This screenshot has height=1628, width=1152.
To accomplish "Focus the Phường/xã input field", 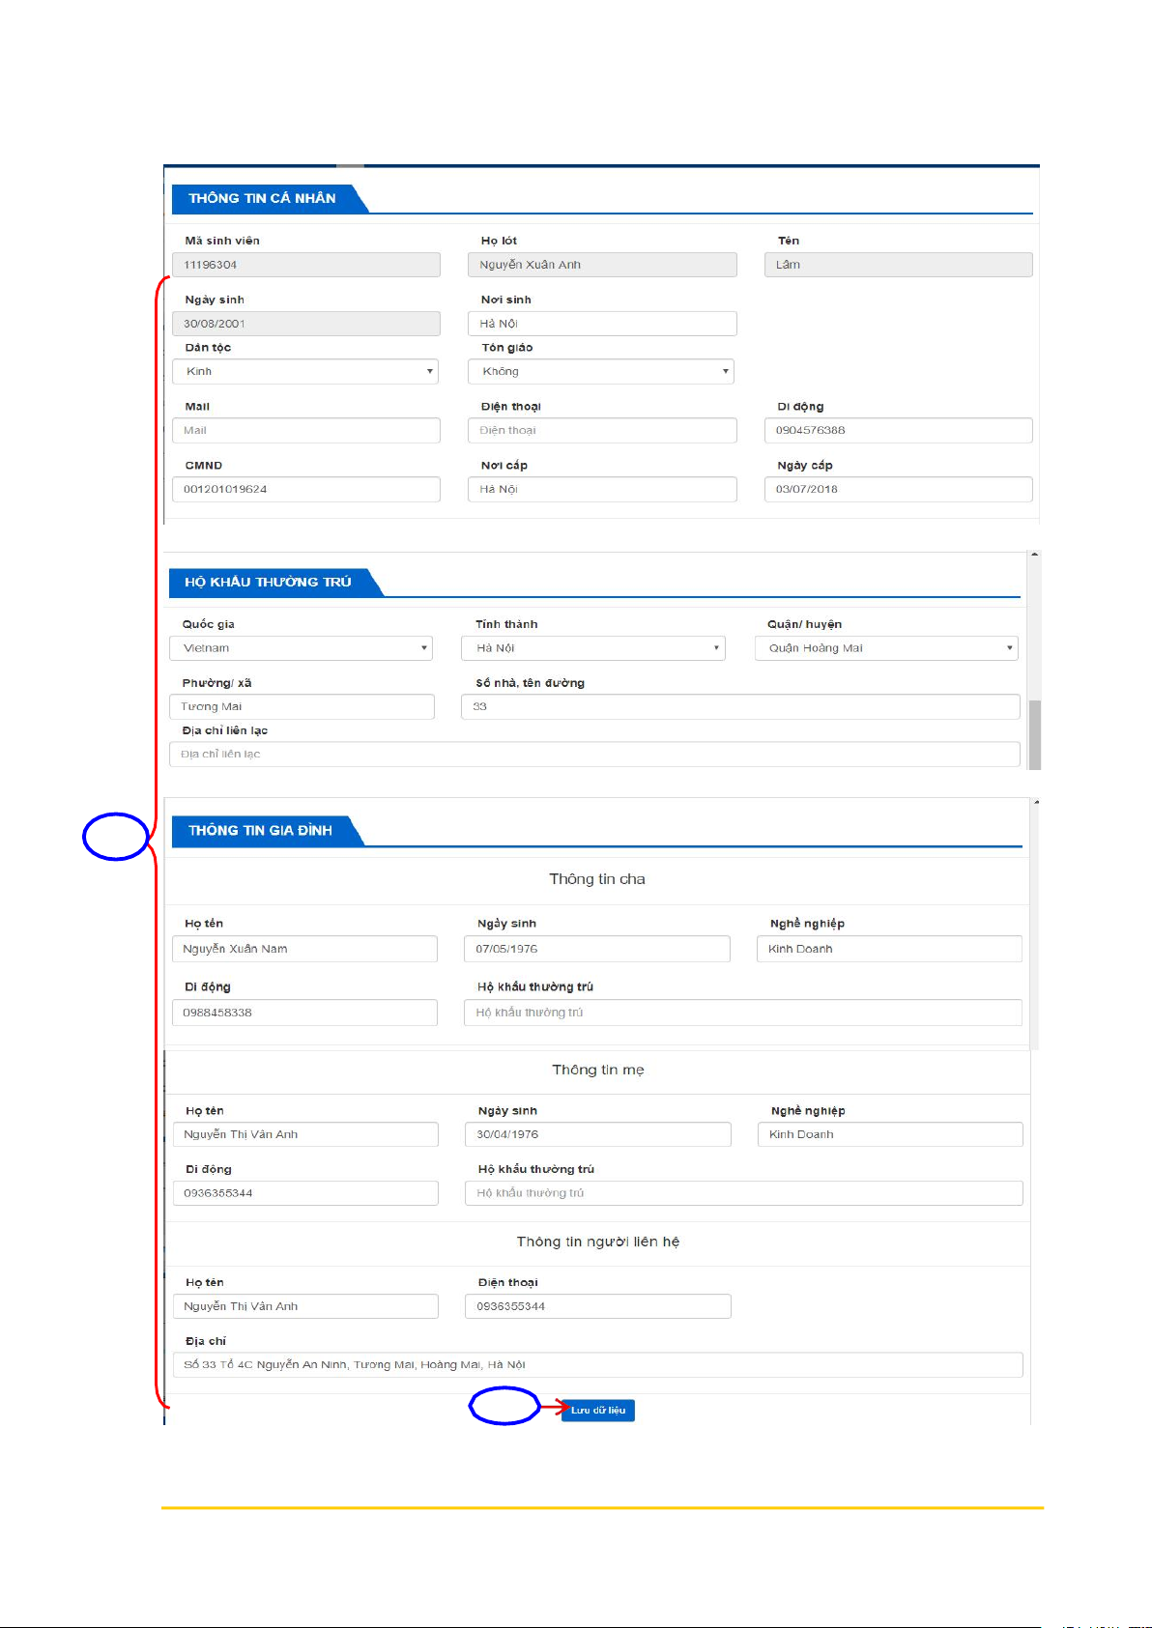I will [302, 707].
